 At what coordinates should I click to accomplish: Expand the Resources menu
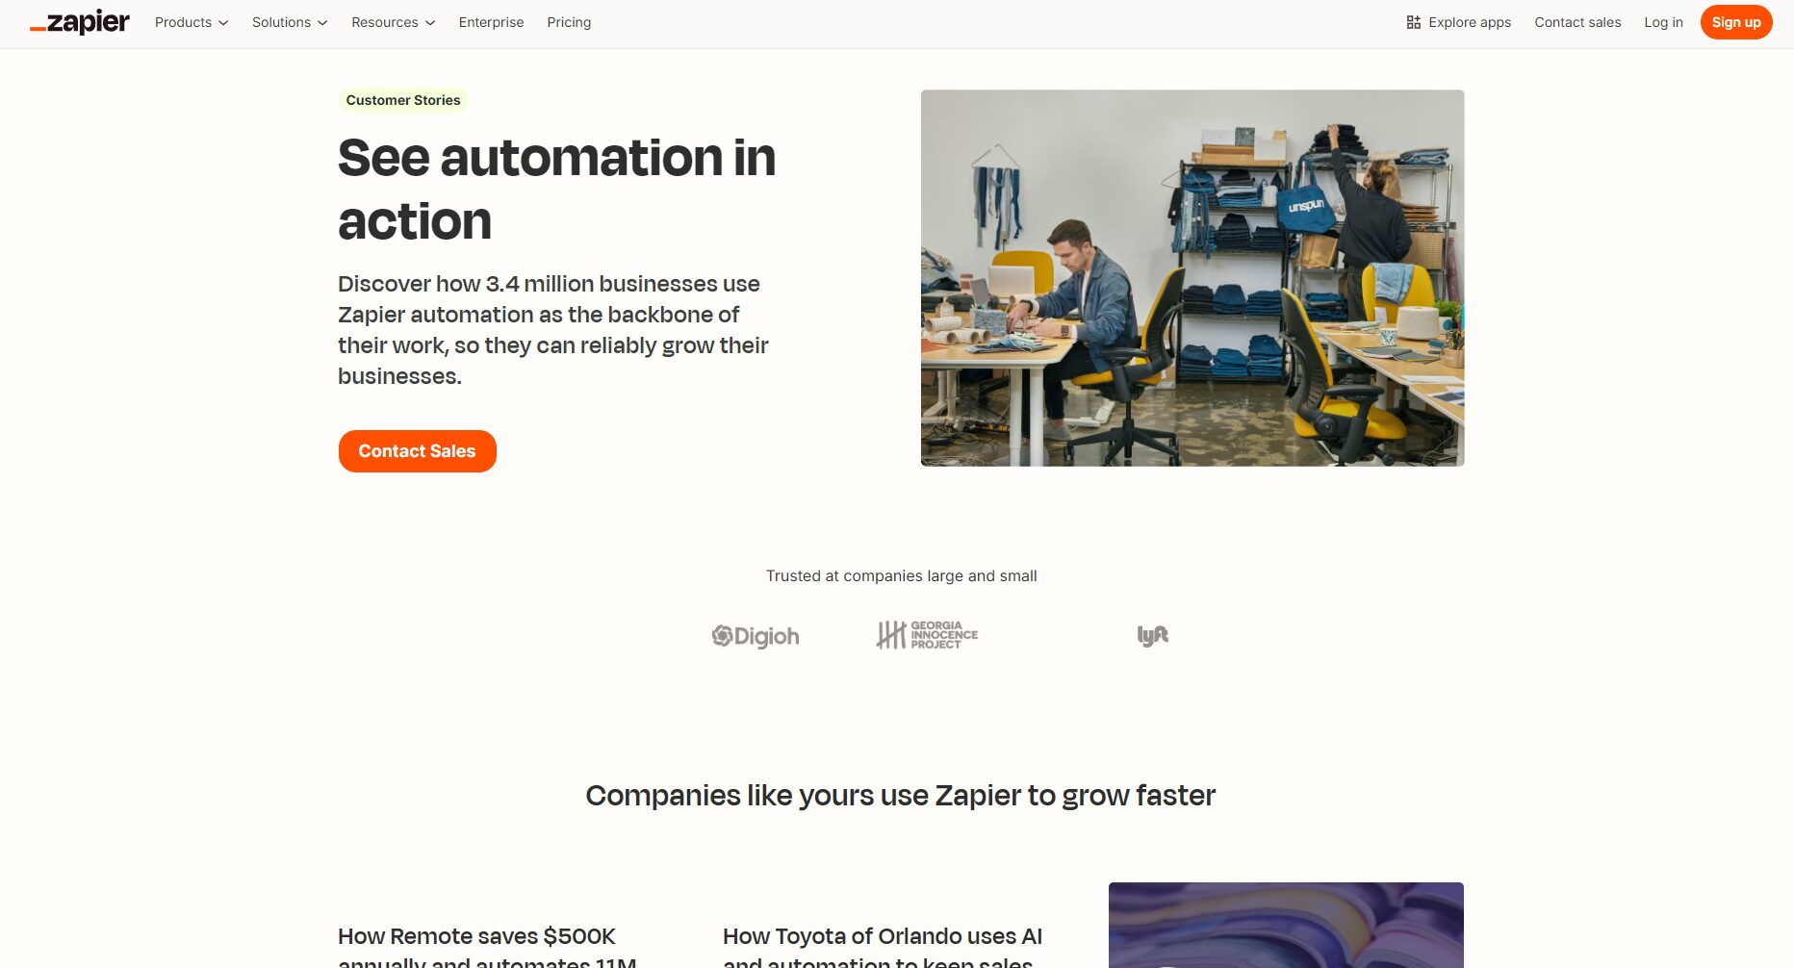393,22
